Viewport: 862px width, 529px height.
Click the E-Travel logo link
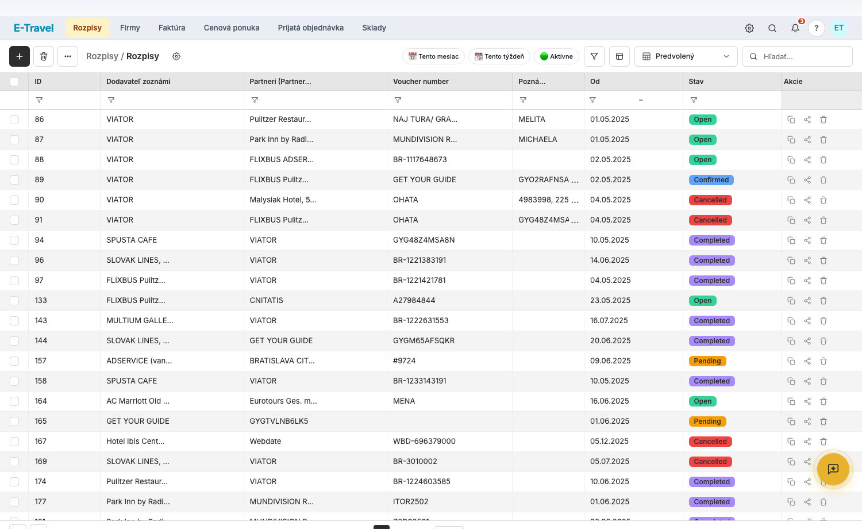(x=34, y=28)
